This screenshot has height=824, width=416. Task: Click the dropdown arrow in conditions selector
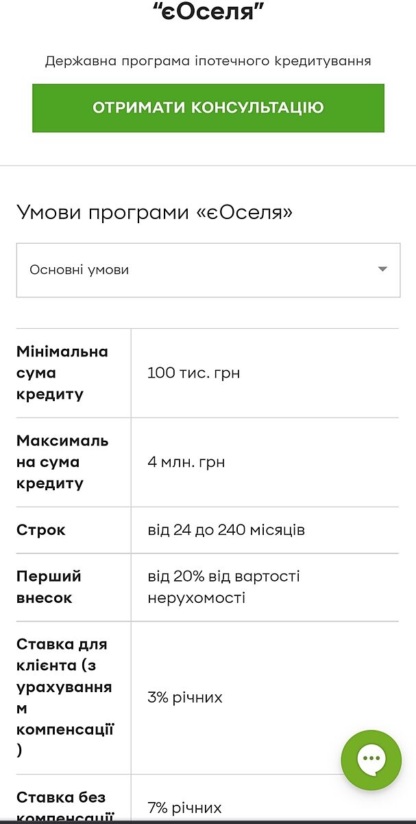(383, 269)
